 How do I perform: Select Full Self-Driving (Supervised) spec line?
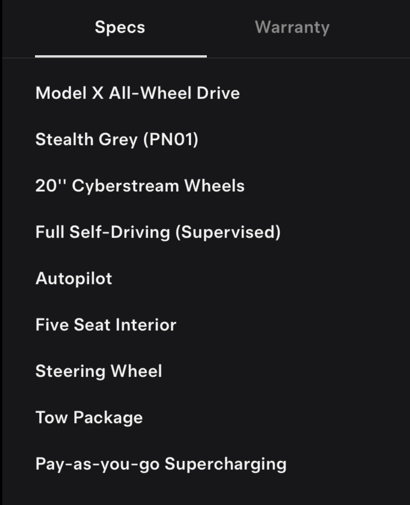(x=158, y=232)
